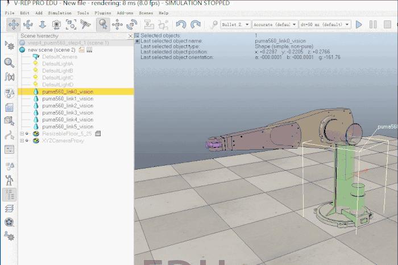
Task: Select puma560_link3_vision in hierarchy
Action: tap(67, 113)
